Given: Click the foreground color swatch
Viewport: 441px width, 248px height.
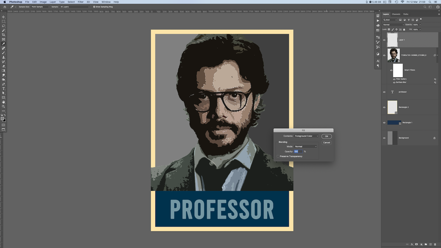Looking at the screenshot, I should pos(2,119).
